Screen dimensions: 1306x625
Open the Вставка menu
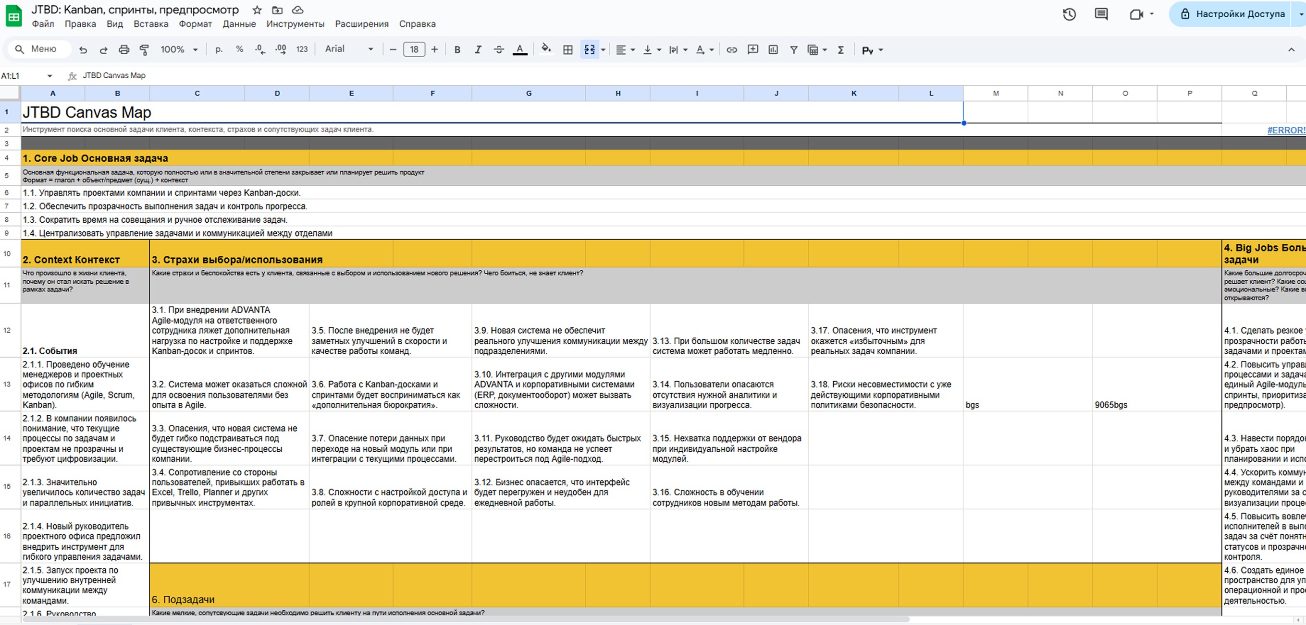tap(150, 24)
